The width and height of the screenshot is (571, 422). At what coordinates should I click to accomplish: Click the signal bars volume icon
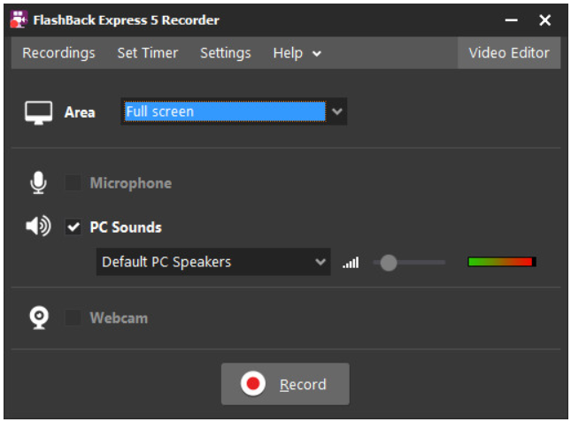click(351, 262)
